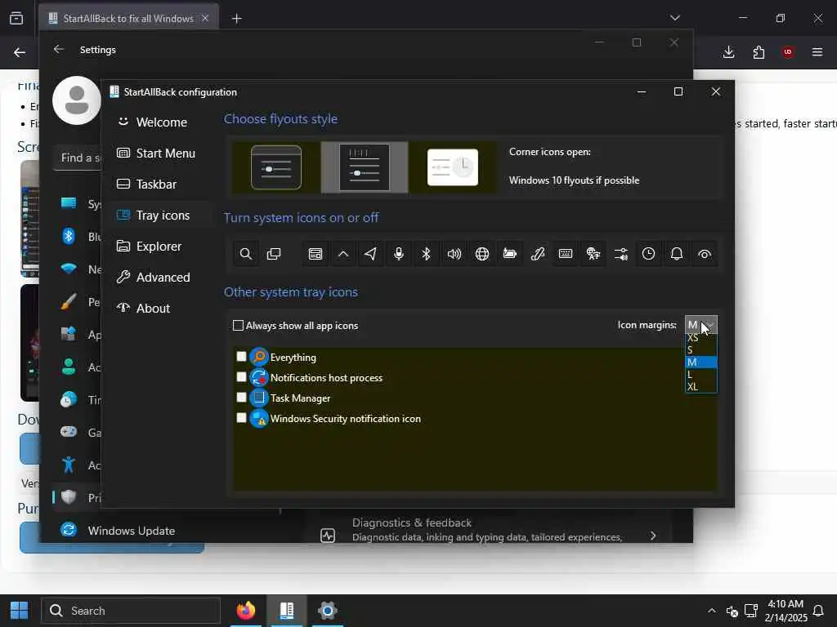Image resolution: width=837 pixels, height=627 pixels.
Task: Open uBlock Origin extension icon
Action: (787, 52)
